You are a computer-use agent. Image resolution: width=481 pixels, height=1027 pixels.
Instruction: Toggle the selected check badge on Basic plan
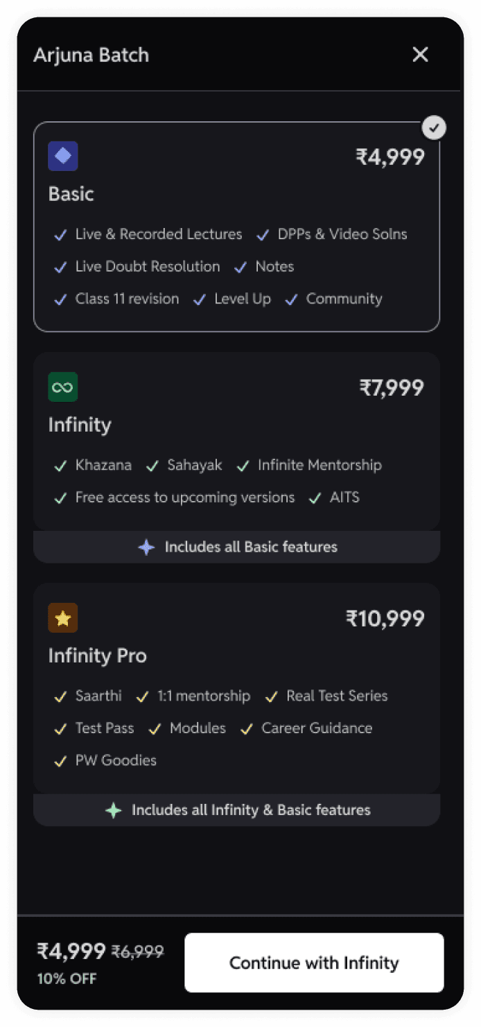(435, 128)
